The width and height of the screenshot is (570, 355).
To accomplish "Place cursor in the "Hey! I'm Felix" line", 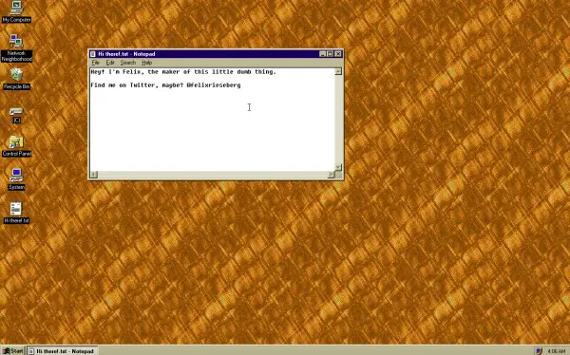I will tap(183, 72).
